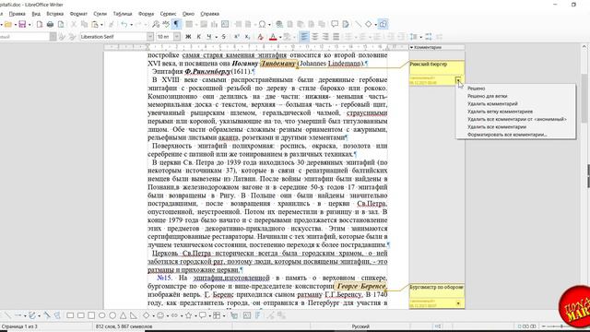Apply the red font color swatch
590x332 pixels.
click(273, 37)
